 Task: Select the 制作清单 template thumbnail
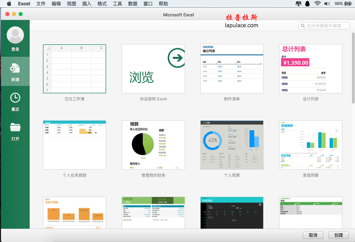pos(232,69)
